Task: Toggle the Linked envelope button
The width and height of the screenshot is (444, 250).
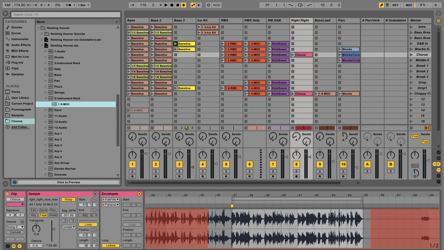Action: coord(110,245)
